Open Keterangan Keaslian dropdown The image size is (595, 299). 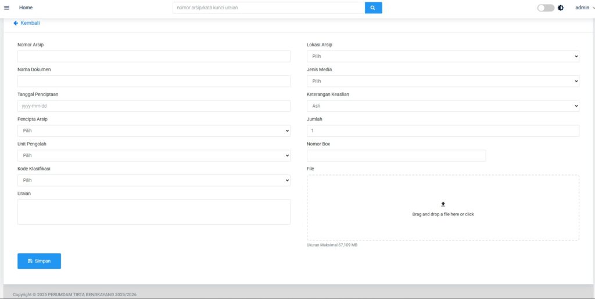pyautogui.click(x=443, y=106)
